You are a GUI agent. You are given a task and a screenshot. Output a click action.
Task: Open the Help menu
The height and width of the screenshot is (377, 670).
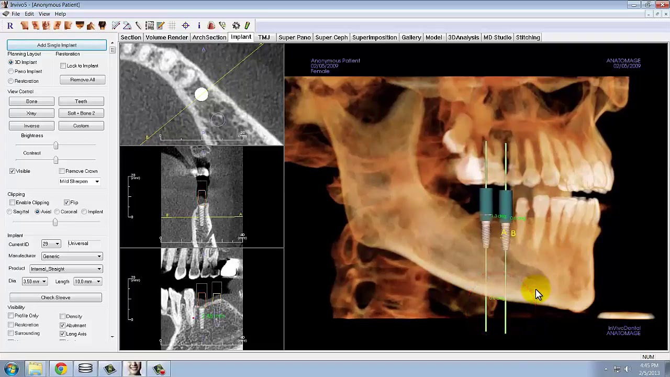[x=60, y=14]
